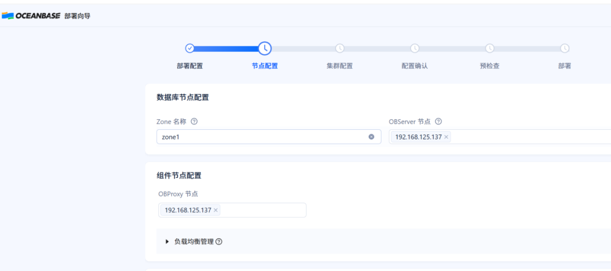
Task: Click inside the OBServer 节点 tag input
Action: point(500,137)
